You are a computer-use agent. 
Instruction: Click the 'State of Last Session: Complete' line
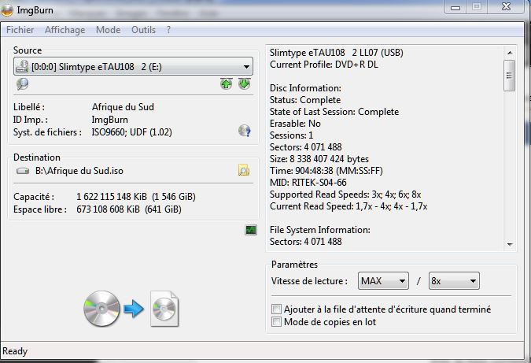(x=334, y=112)
